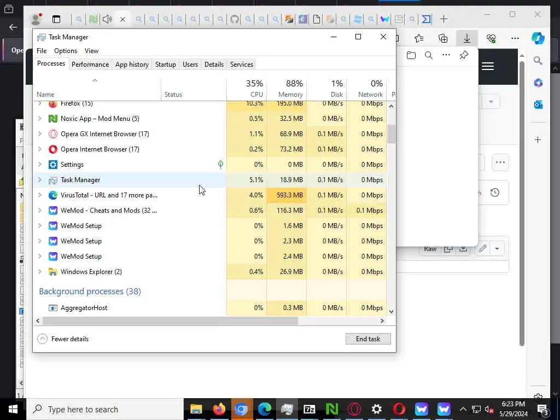Open Firefox from the taskbar
This screenshot has width=560, height=420.
pos(219,409)
